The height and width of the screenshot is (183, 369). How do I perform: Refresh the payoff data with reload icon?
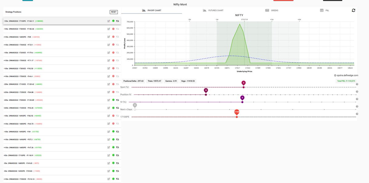[353, 10]
